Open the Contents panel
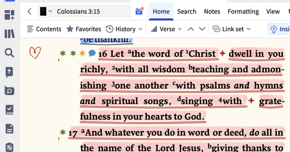Viewport: 290px width, 152px height. [44, 29]
